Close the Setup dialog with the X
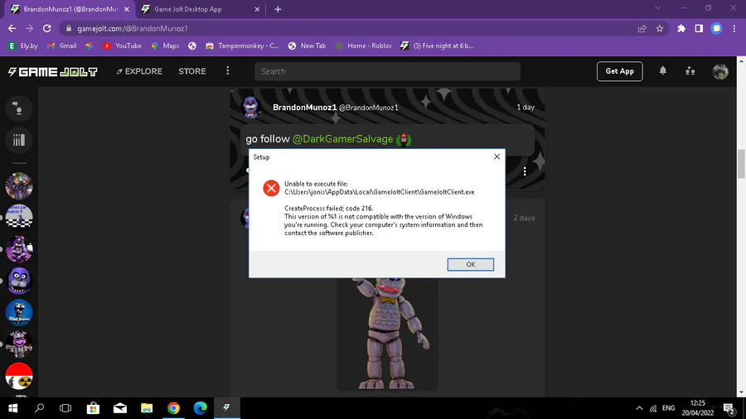The width and height of the screenshot is (746, 419). 497,157
